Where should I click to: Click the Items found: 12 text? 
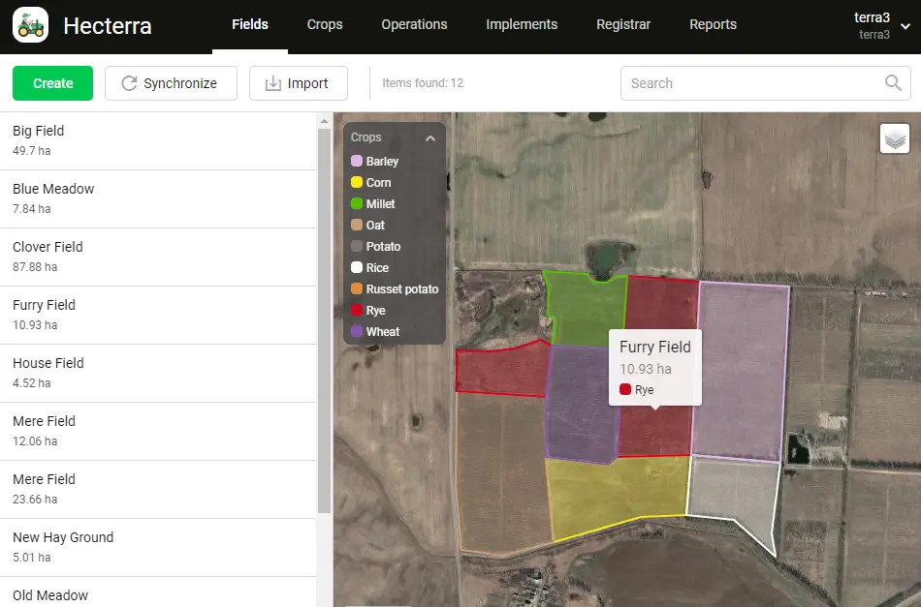pos(423,83)
